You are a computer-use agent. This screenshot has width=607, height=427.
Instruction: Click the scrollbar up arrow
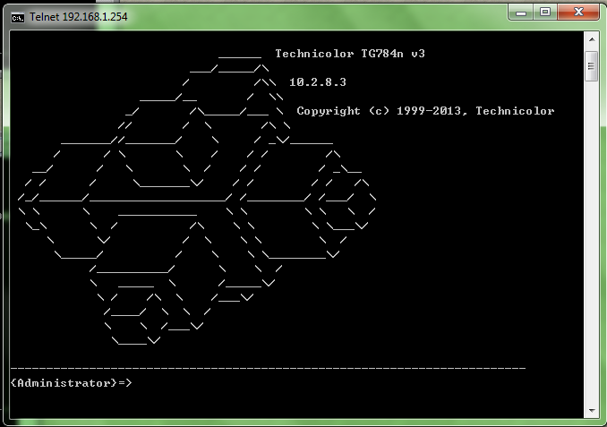tap(592, 39)
